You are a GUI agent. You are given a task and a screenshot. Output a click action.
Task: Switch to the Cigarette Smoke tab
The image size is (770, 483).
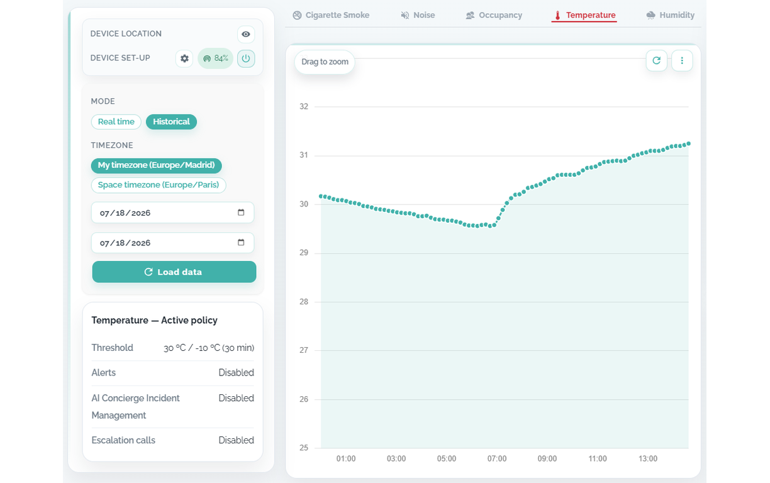pyautogui.click(x=331, y=15)
